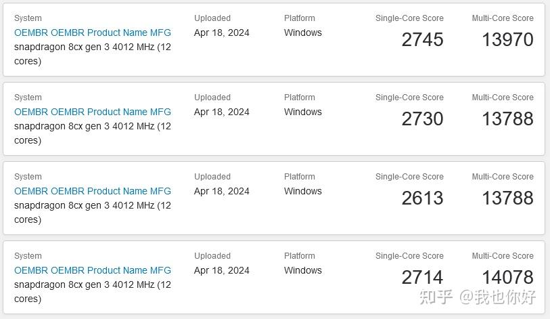
Task: Click the single-core score 2745
Action: 422,40
